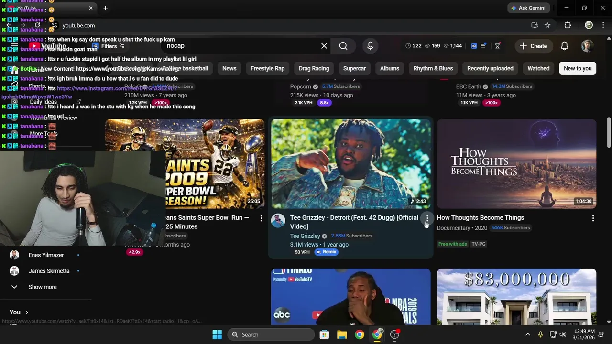This screenshot has width=612, height=344.
Task: Select the News chip
Action: point(229,68)
